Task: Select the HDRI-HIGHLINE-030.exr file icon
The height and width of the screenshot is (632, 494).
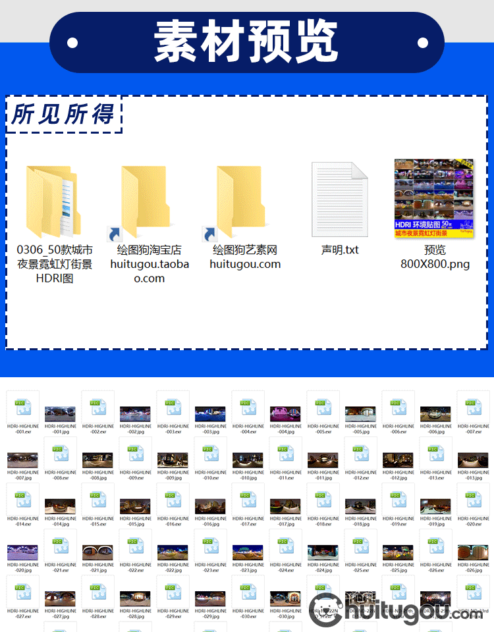Action: [248, 591]
